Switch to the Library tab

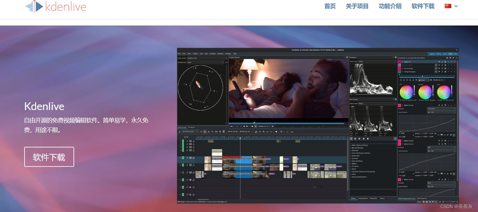pos(382,198)
